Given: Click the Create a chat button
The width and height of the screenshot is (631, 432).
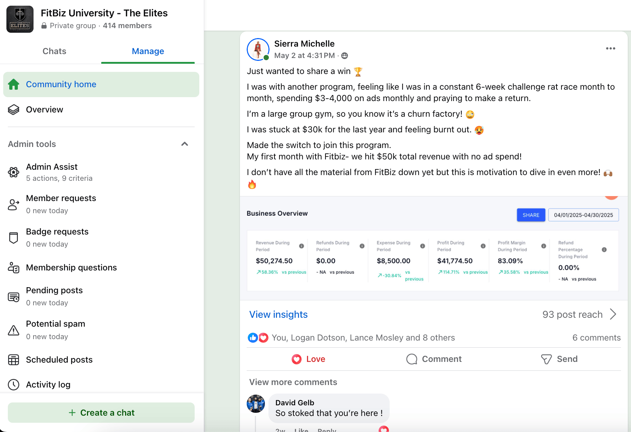Looking at the screenshot, I should (x=101, y=413).
